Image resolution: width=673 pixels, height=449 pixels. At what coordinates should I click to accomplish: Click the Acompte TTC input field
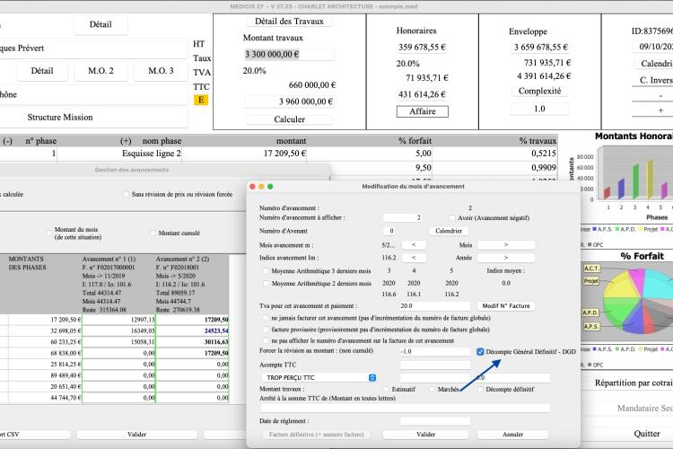point(435,365)
